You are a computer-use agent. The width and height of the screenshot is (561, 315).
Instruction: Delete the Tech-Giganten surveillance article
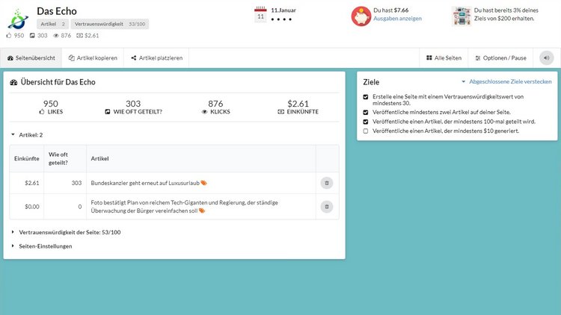pyautogui.click(x=326, y=207)
